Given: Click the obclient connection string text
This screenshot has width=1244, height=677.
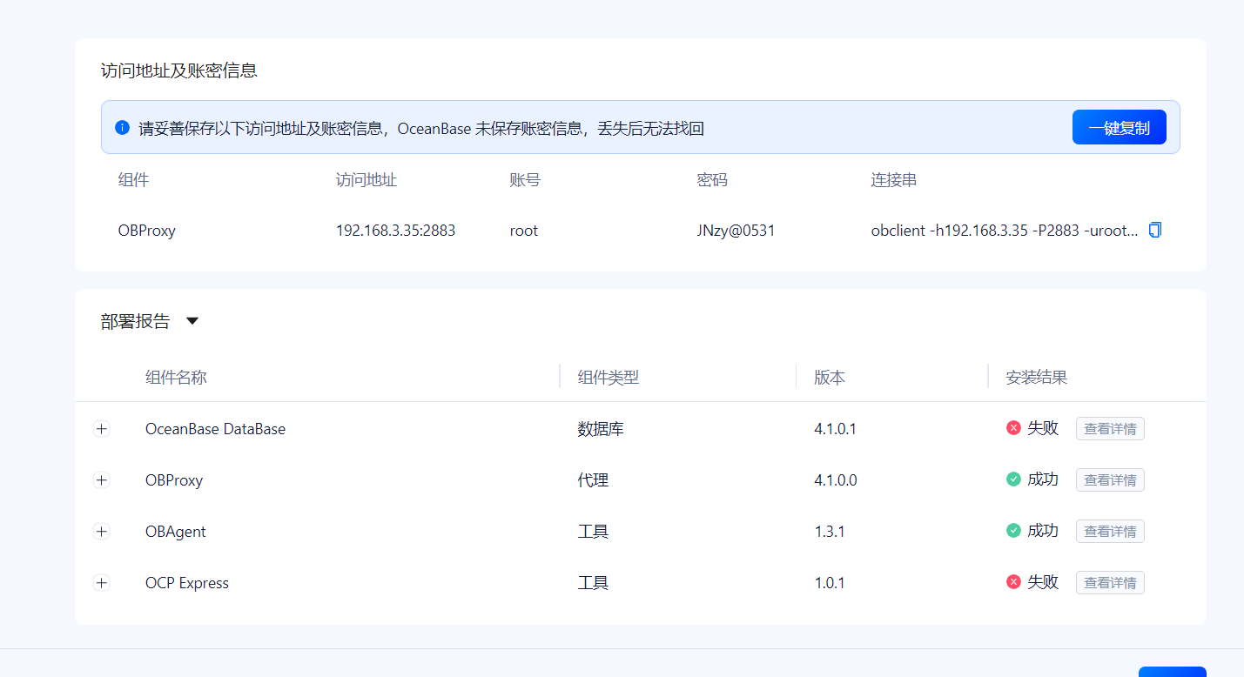Looking at the screenshot, I should tap(1005, 231).
